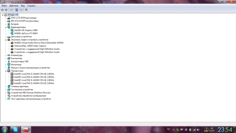The image size is (236, 133).
Task: Click the Intel(R) HD Graphics 3000 adapter icon
Action: 12,30
